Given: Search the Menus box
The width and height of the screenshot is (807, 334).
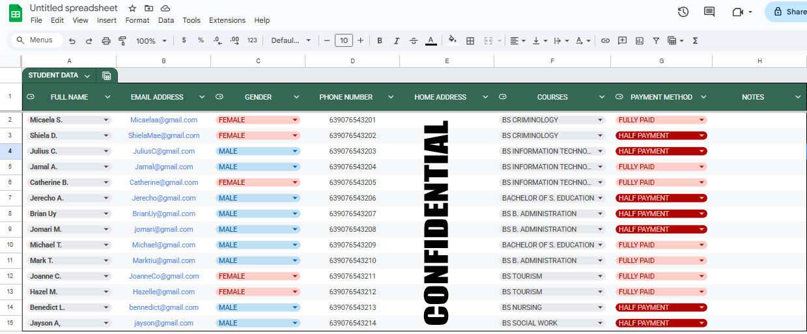Looking at the screenshot, I should coord(37,40).
